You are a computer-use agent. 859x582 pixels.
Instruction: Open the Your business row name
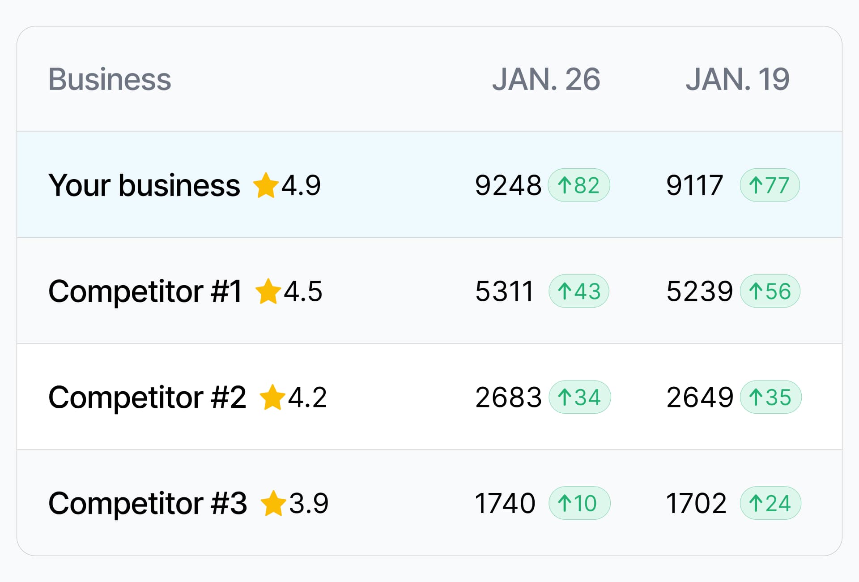coord(144,185)
